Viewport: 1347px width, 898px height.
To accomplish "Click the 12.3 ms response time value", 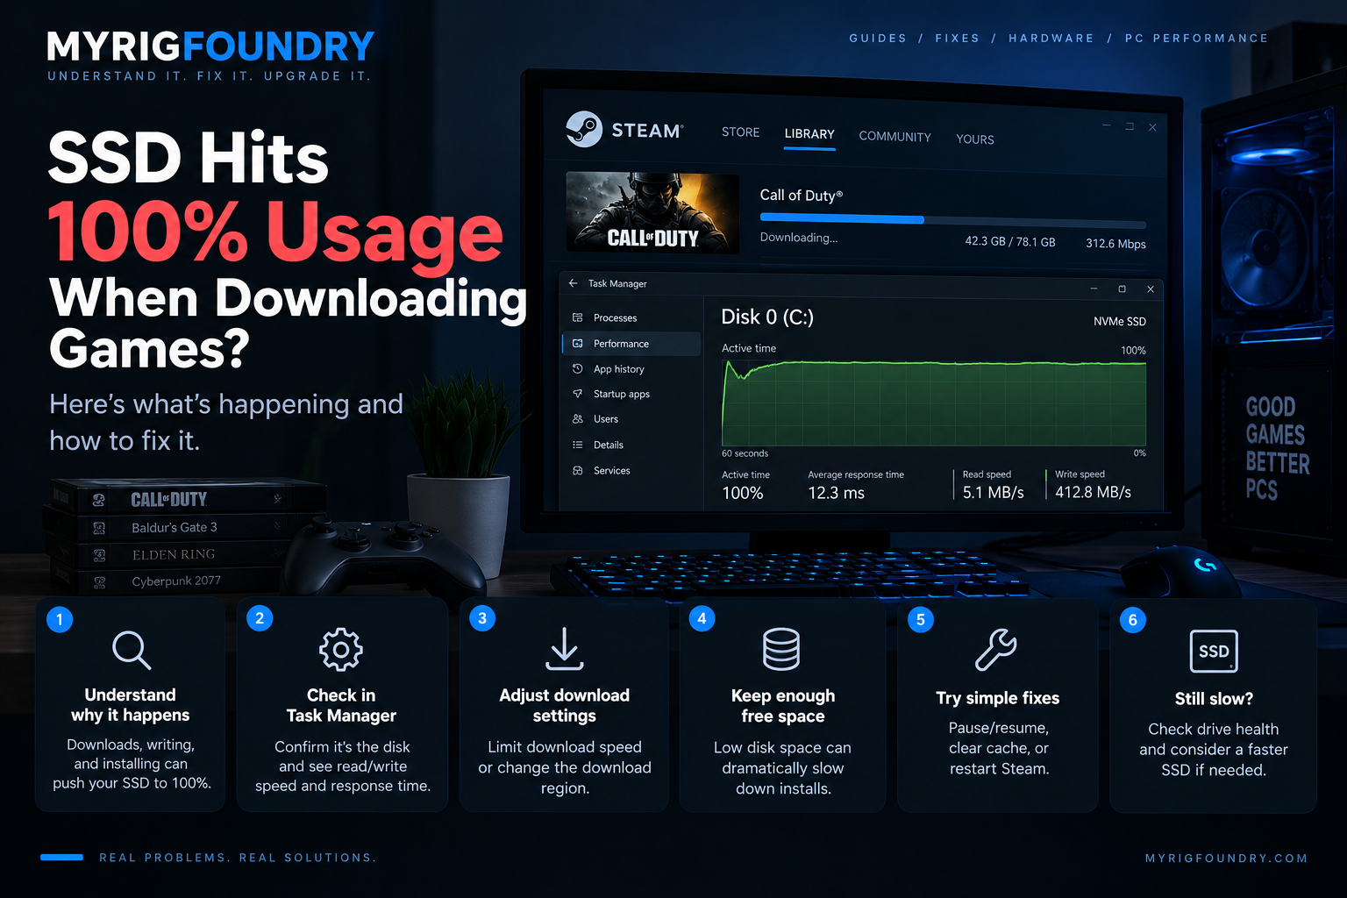I will click(836, 493).
